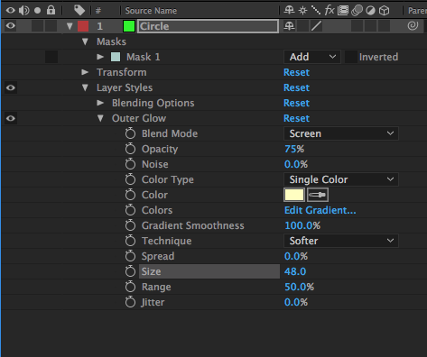Click the Mask 1 color swatch
The image size is (427, 357).
[116, 57]
